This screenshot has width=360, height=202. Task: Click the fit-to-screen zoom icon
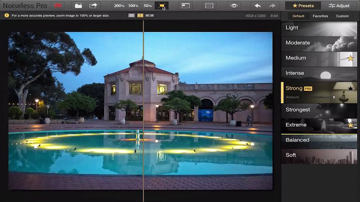[x=161, y=6]
